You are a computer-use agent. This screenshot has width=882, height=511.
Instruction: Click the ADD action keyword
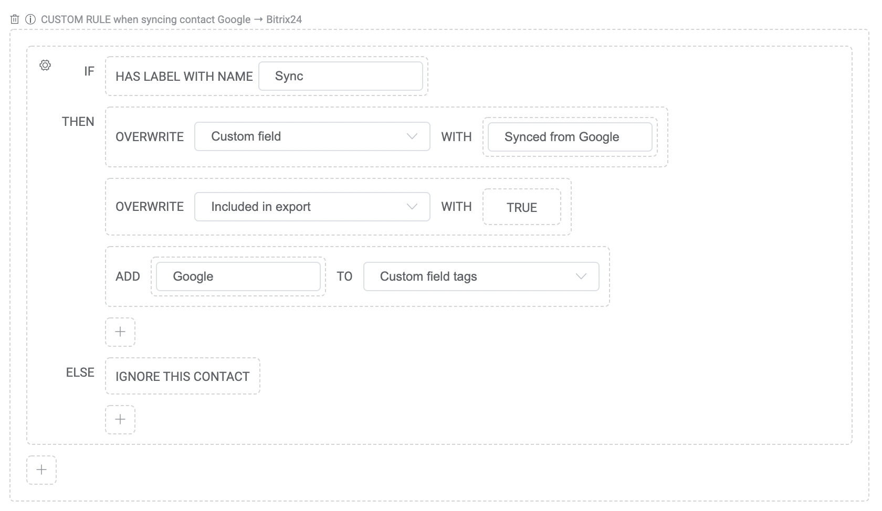tap(128, 276)
